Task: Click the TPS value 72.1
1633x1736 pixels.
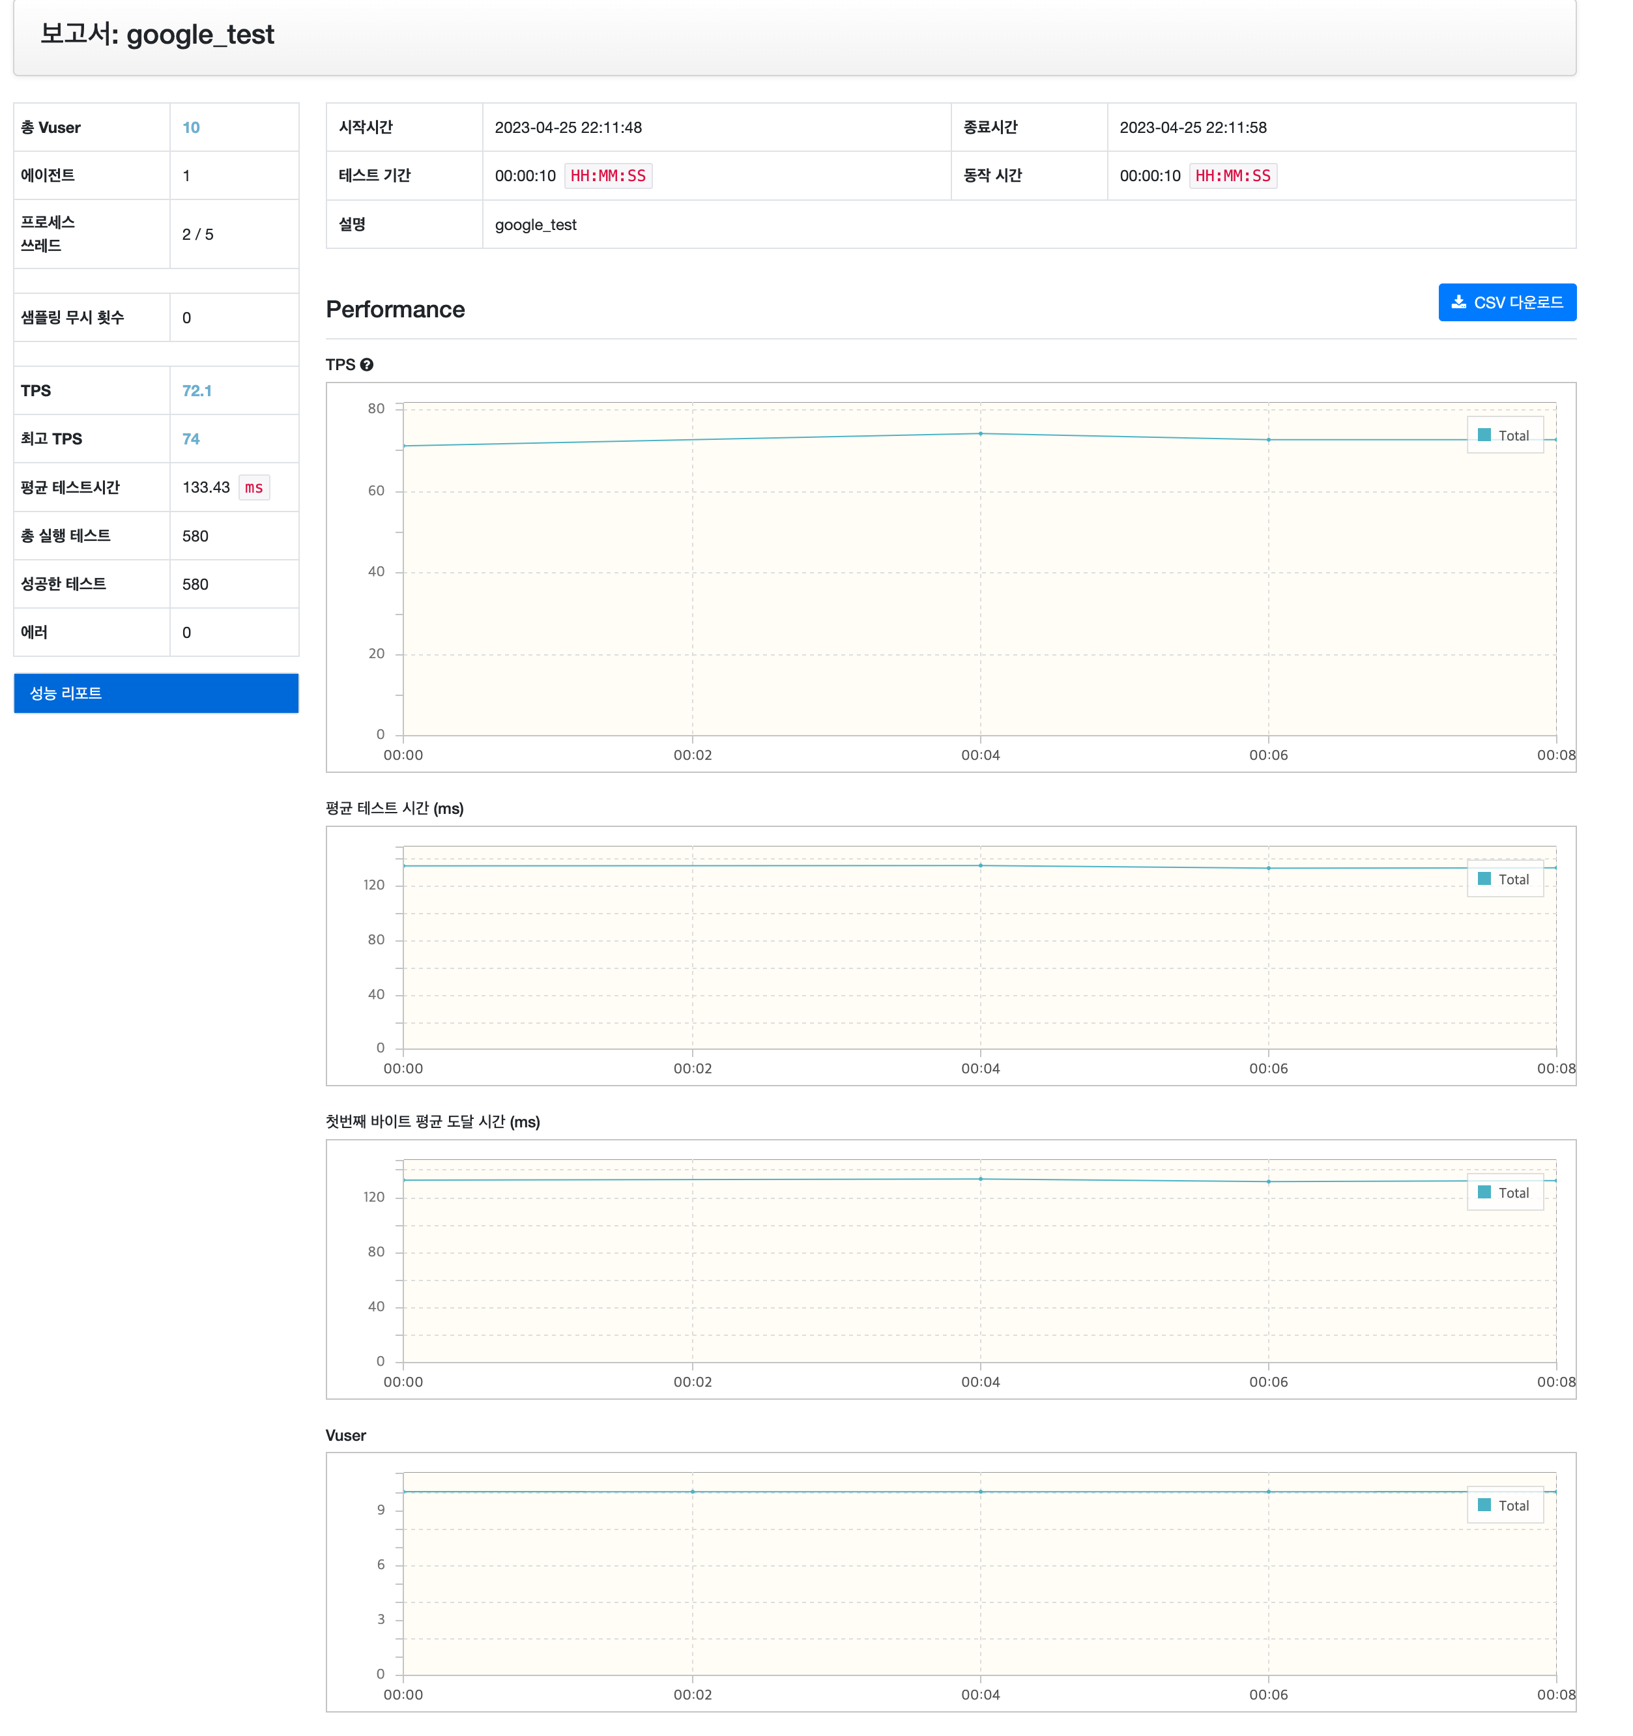Action: pyautogui.click(x=197, y=390)
